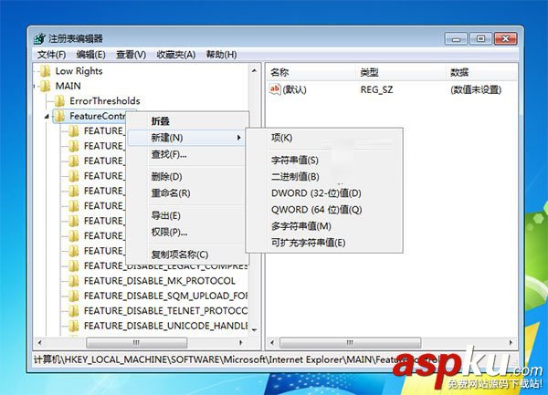The image size is (548, 395).
Task: Select the Low Rights tree item
Action: coord(79,71)
